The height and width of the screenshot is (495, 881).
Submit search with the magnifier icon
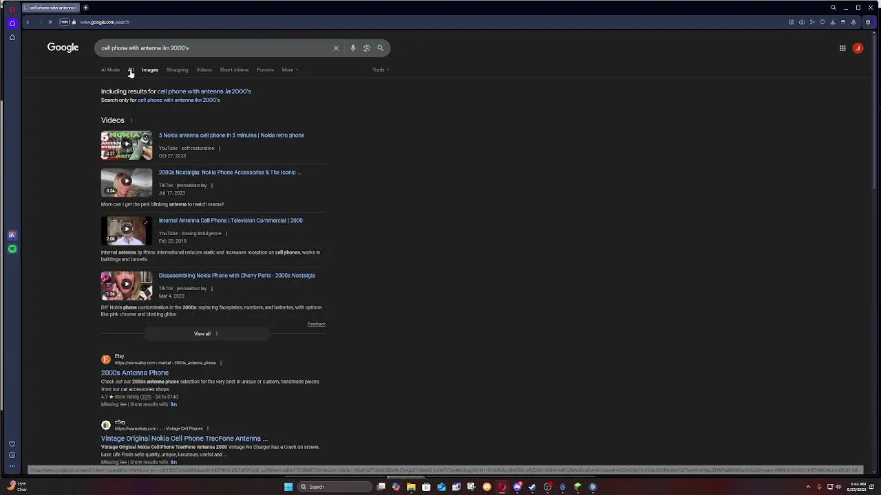(380, 48)
